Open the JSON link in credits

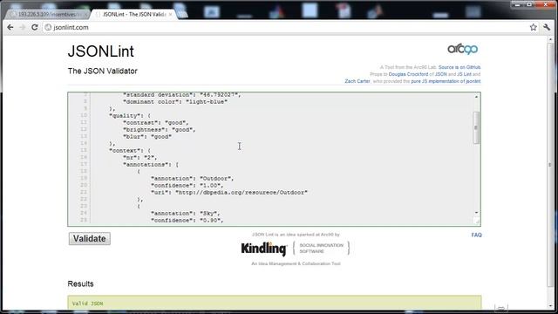pos(441,74)
